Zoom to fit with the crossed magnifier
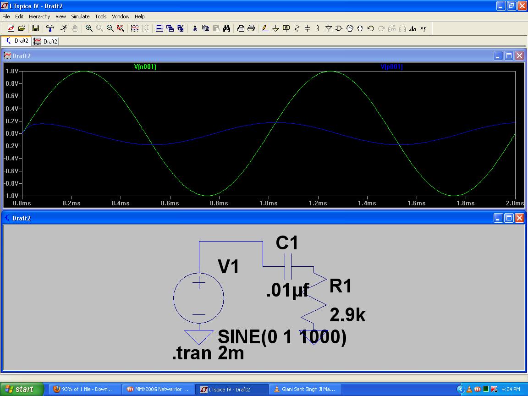This screenshot has height=396, width=528. [121, 28]
